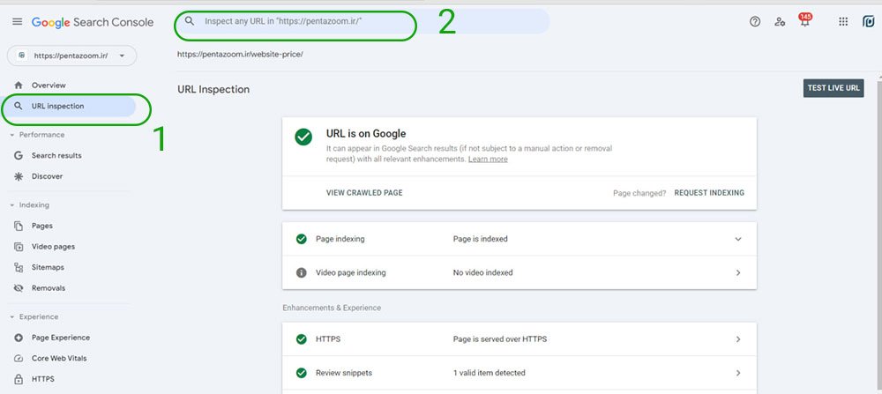Collapse the Performance sidebar section

point(12,135)
